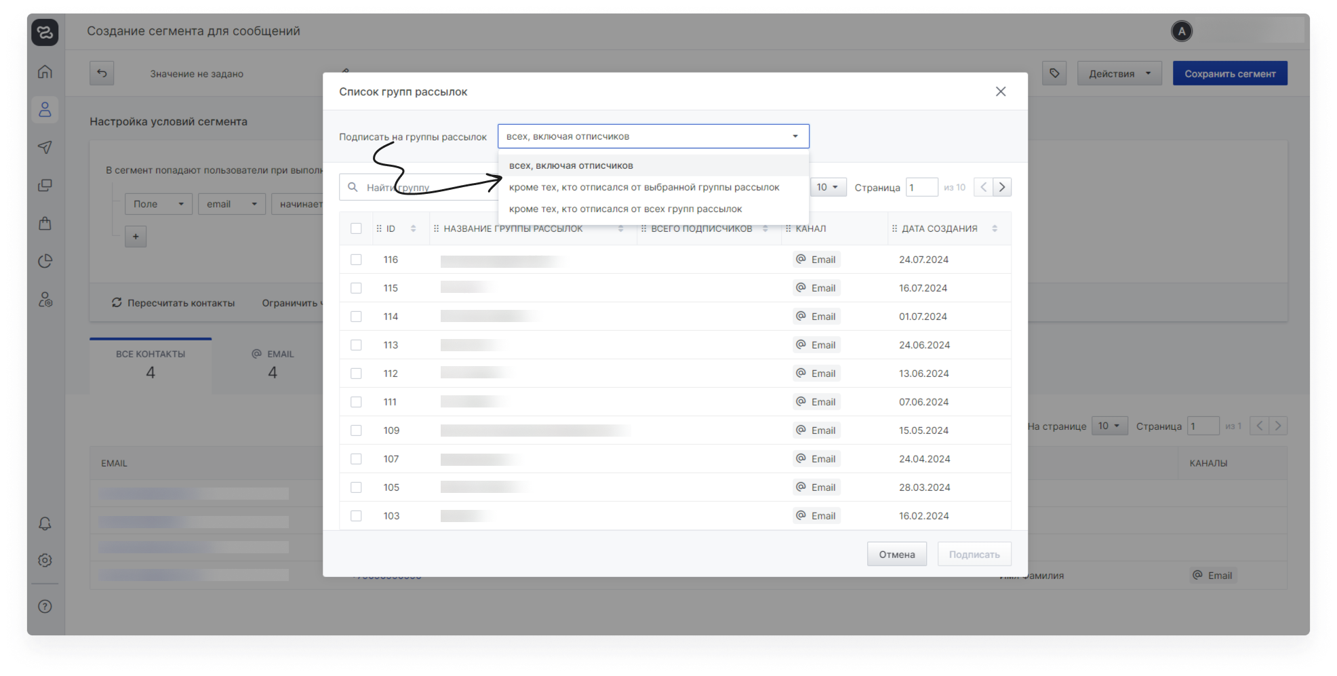The height and width of the screenshot is (676, 1337).
Task: Click the Найти группу search field
Action: coord(419,187)
